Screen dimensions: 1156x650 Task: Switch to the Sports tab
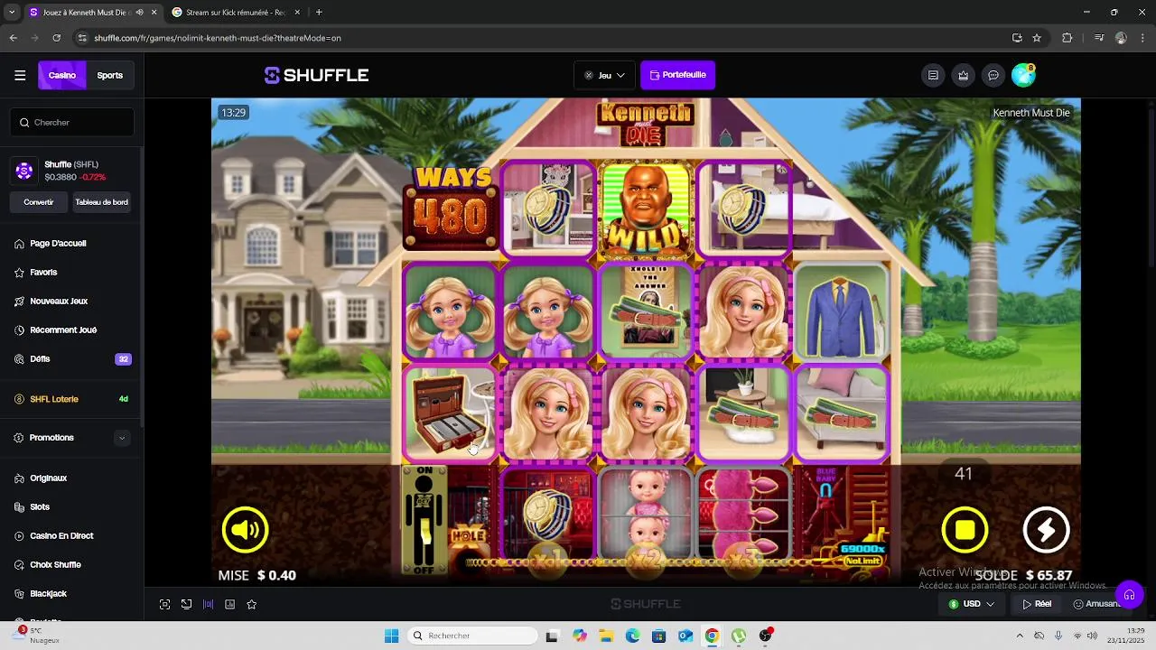coord(110,76)
